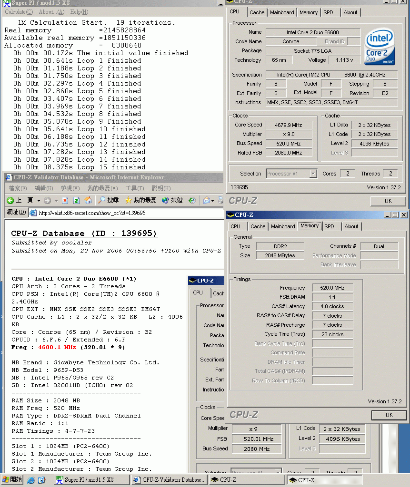
Task: Open the 編輯(E) Edit menu
Action: pyautogui.click(x=43, y=188)
